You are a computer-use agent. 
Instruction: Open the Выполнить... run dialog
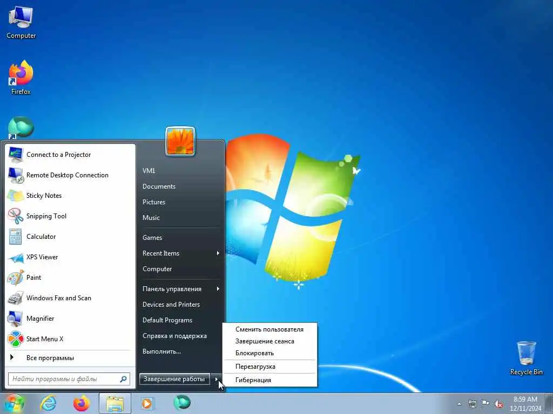pyautogui.click(x=161, y=351)
